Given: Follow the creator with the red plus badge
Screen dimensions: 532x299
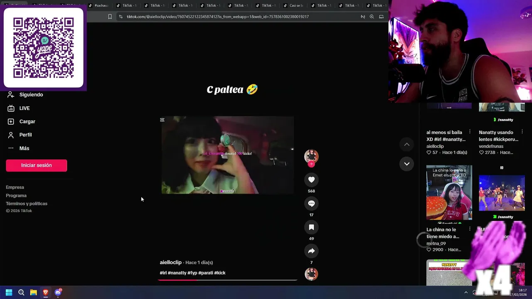Looking at the screenshot, I should point(311,164).
